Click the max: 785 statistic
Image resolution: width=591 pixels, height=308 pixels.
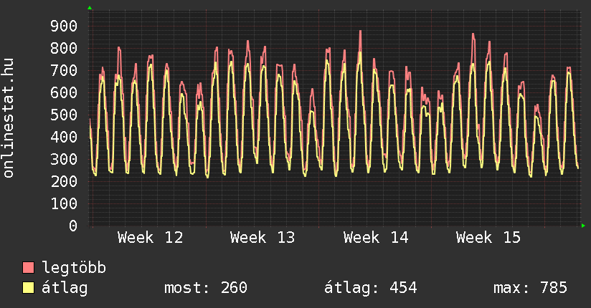[x=530, y=288]
